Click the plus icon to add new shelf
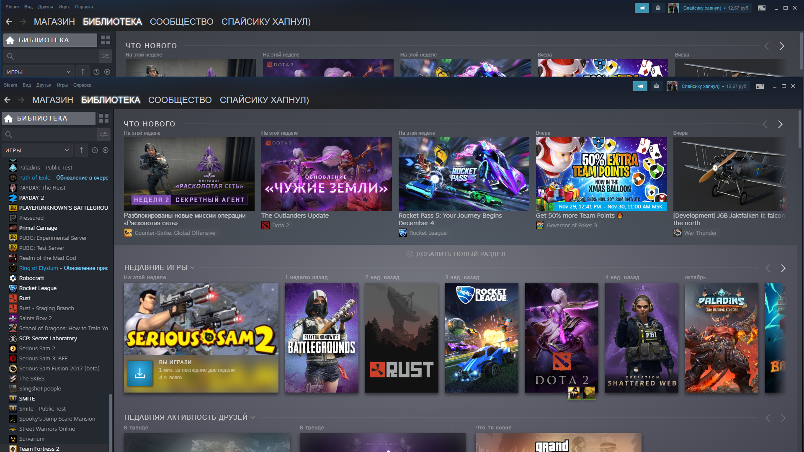 (x=410, y=254)
